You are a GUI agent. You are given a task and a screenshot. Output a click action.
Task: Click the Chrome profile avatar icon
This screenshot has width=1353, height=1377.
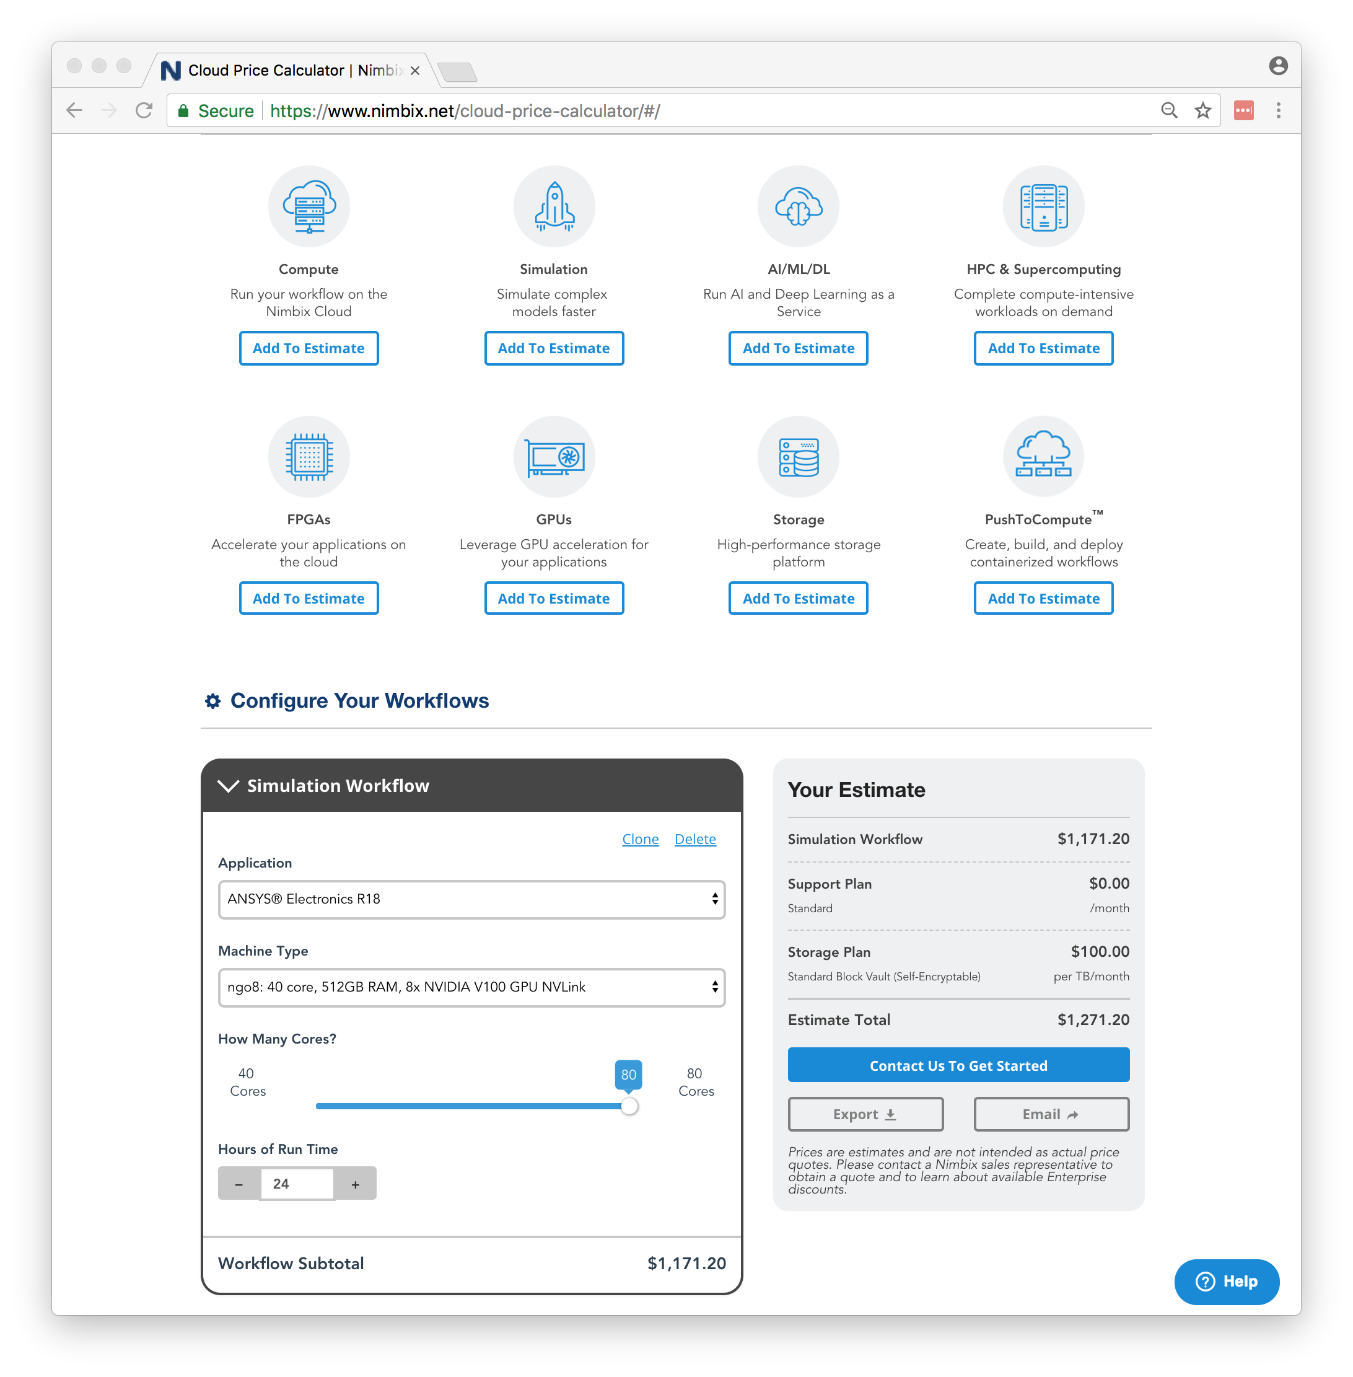pos(1277,66)
